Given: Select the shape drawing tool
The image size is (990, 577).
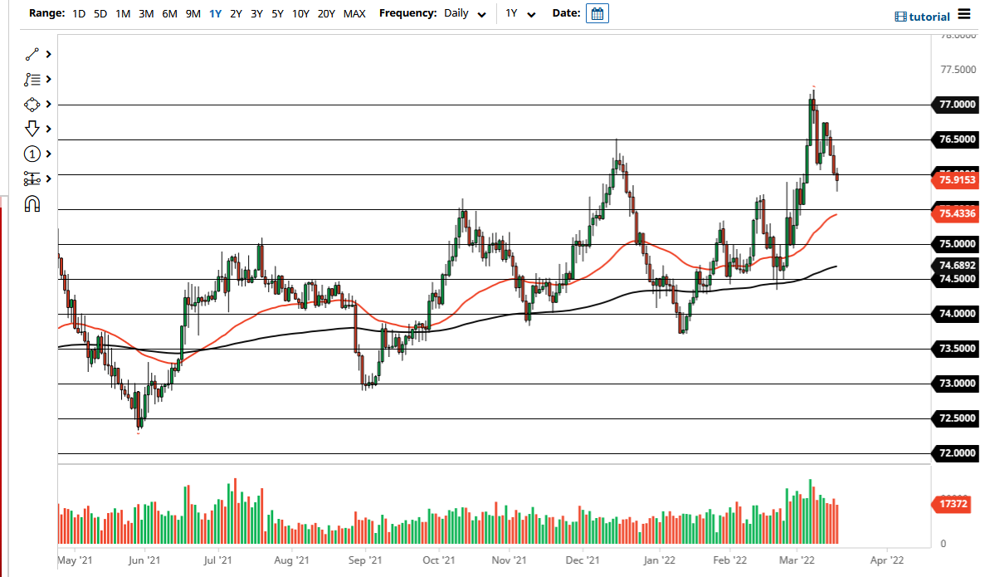Looking at the screenshot, I should tap(33, 104).
